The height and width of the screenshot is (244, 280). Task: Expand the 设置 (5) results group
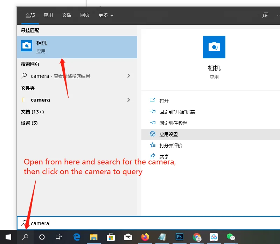tap(29, 123)
